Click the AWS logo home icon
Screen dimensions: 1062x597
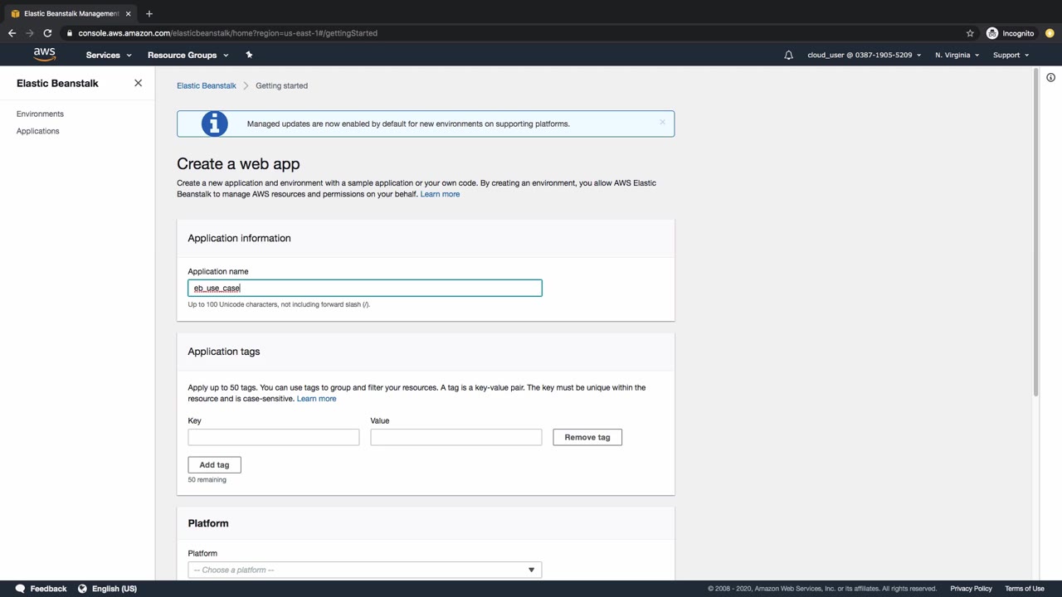click(x=45, y=55)
